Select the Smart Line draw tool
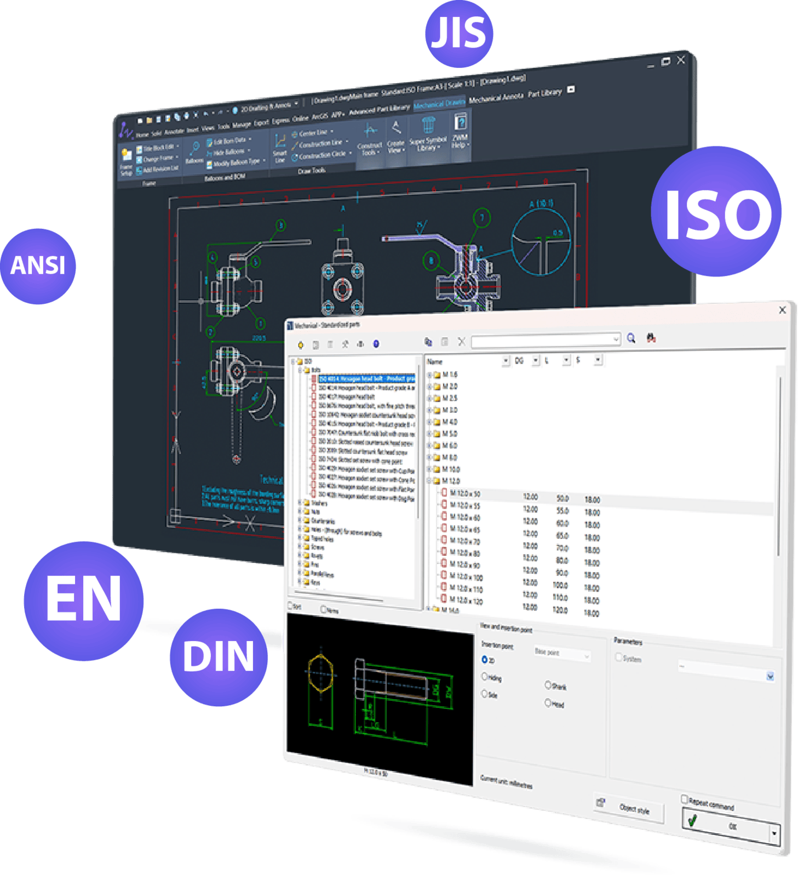The height and width of the screenshot is (876, 798). pyautogui.click(x=280, y=148)
